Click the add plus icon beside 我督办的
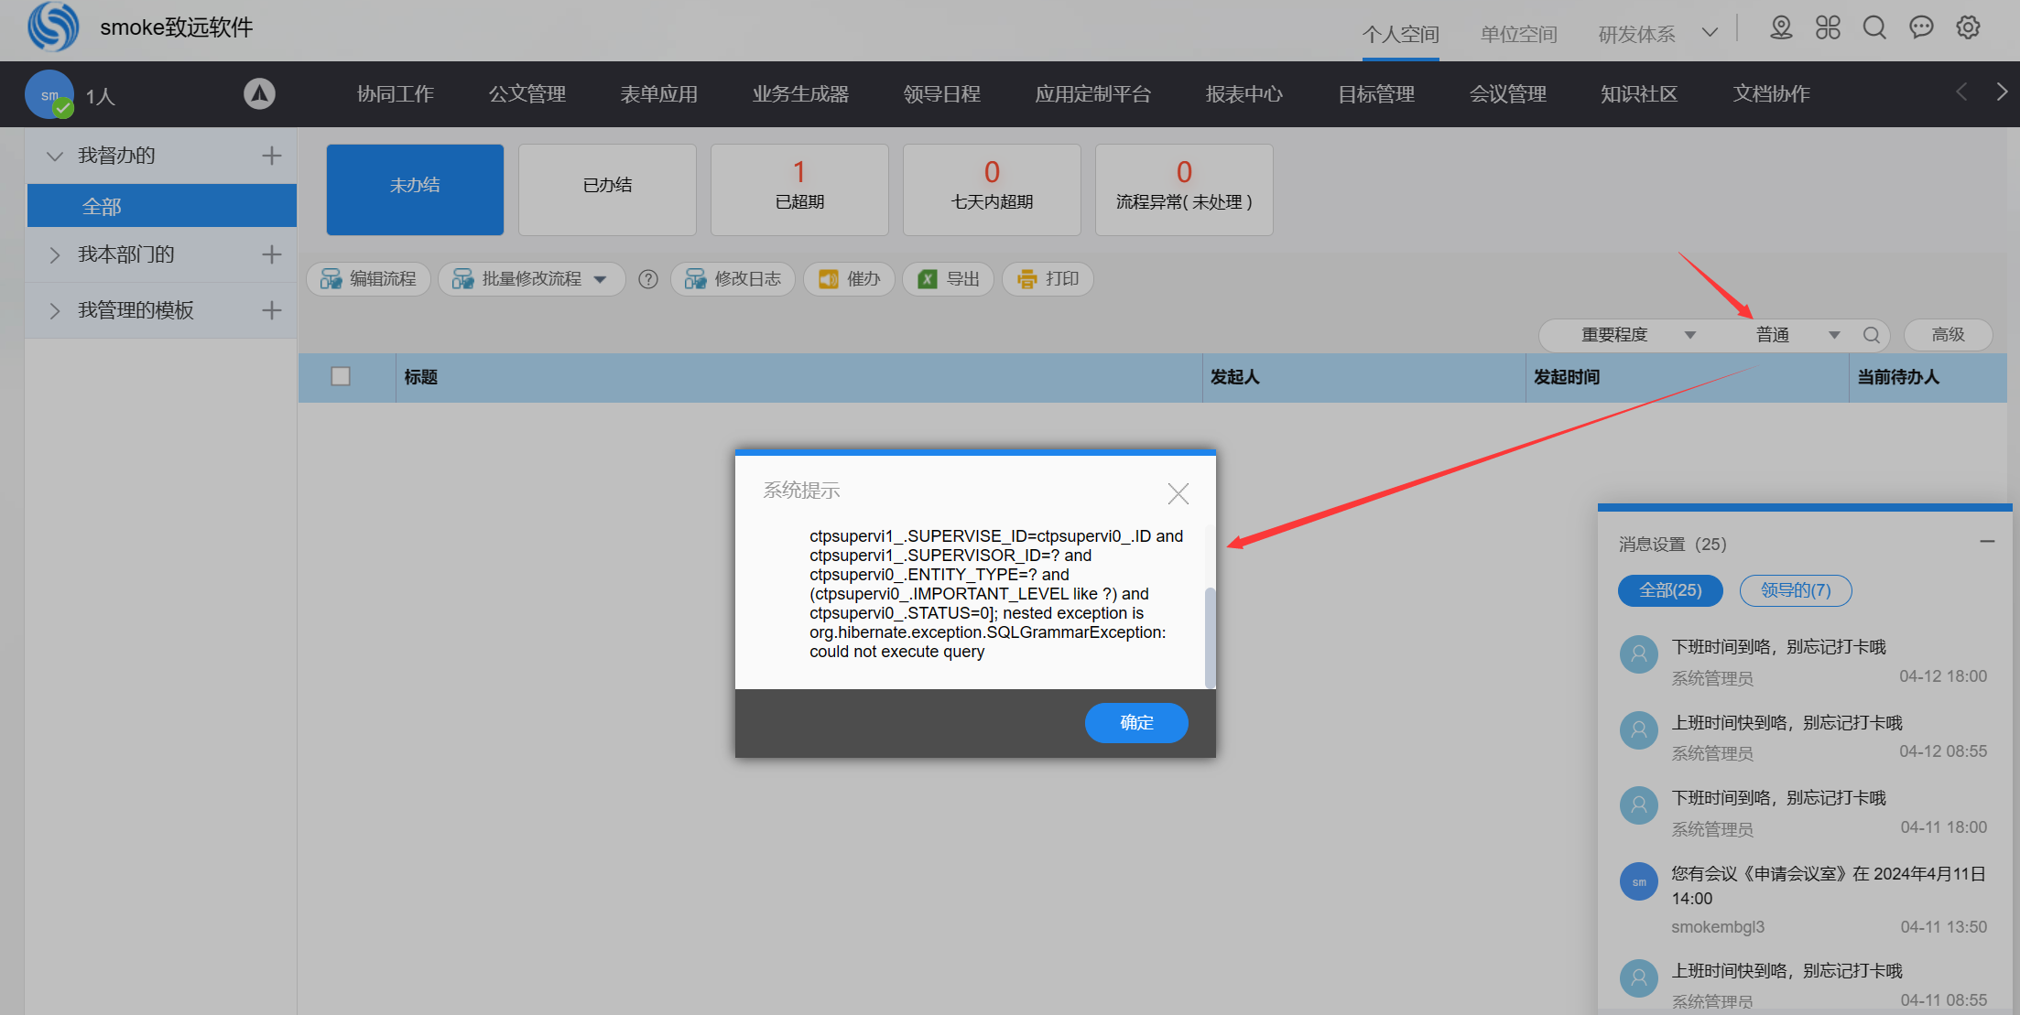Viewport: 2020px width, 1015px height. tap(271, 156)
